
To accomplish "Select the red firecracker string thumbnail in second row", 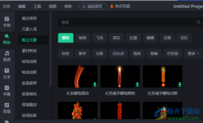I will point(120,110).
